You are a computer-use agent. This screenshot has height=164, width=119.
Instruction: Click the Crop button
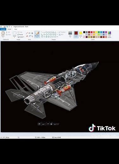point(20,32)
